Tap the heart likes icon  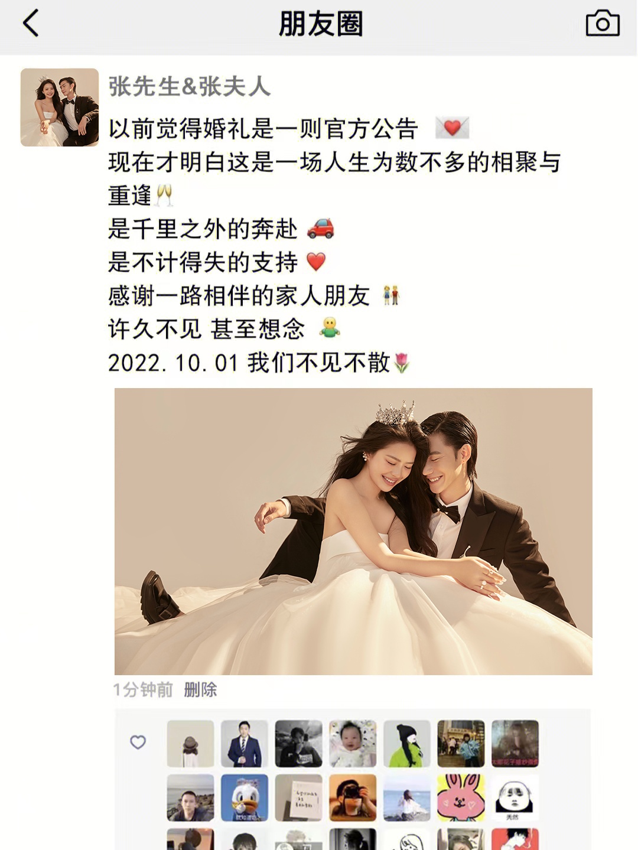(x=138, y=742)
